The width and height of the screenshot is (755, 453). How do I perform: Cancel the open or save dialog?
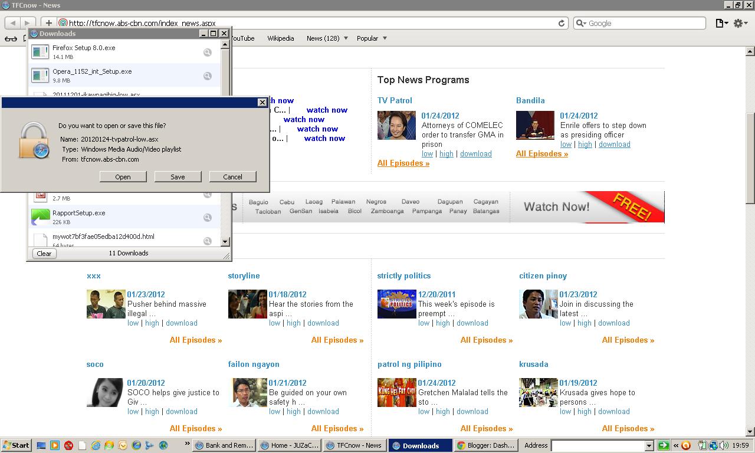[232, 176]
